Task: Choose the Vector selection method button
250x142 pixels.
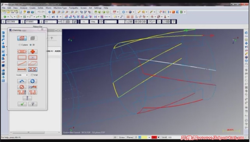Action: [22, 69]
